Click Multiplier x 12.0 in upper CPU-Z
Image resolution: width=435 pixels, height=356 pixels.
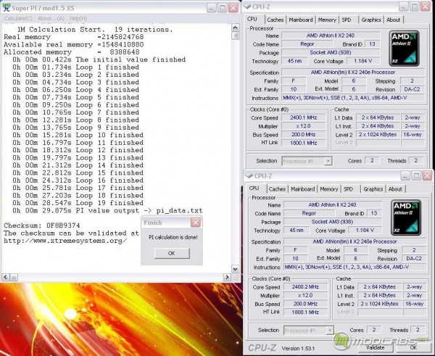tap(304, 126)
